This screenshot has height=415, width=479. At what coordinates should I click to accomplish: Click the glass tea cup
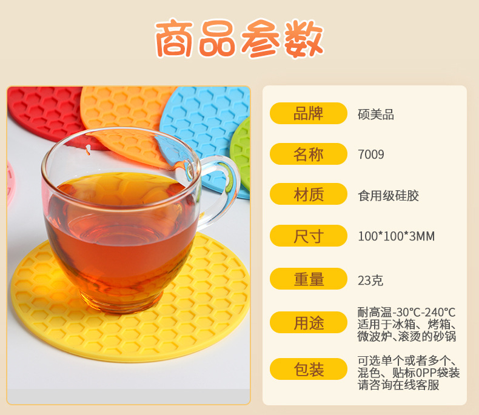tap(132, 220)
